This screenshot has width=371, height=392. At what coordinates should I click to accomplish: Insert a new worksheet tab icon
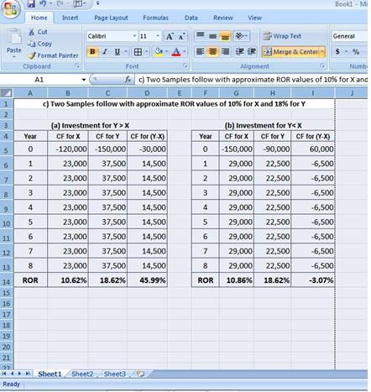(141, 374)
